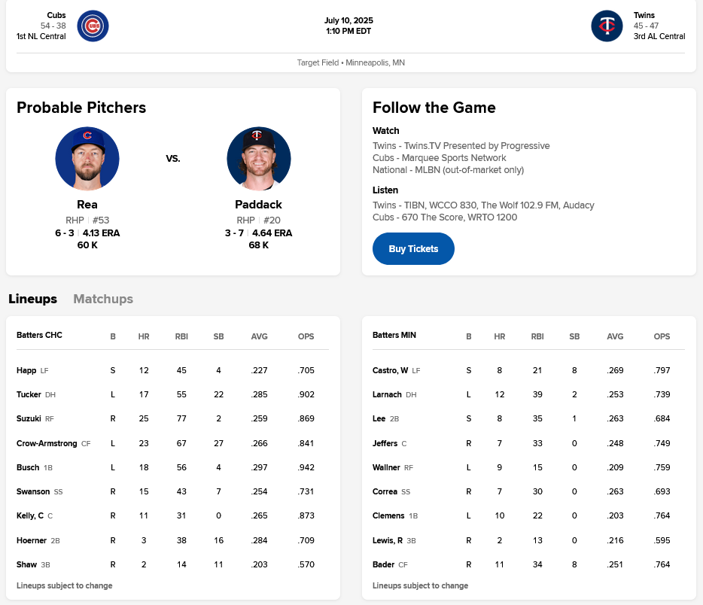Viewport: 703px width, 605px height.
Task: Select the Lineups tab
Action: [x=33, y=299]
